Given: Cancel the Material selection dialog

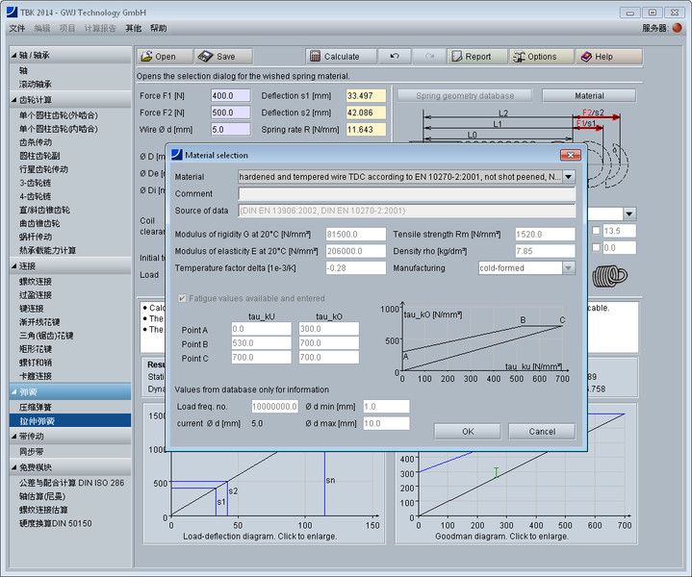Looking at the screenshot, I should click(x=541, y=431).
